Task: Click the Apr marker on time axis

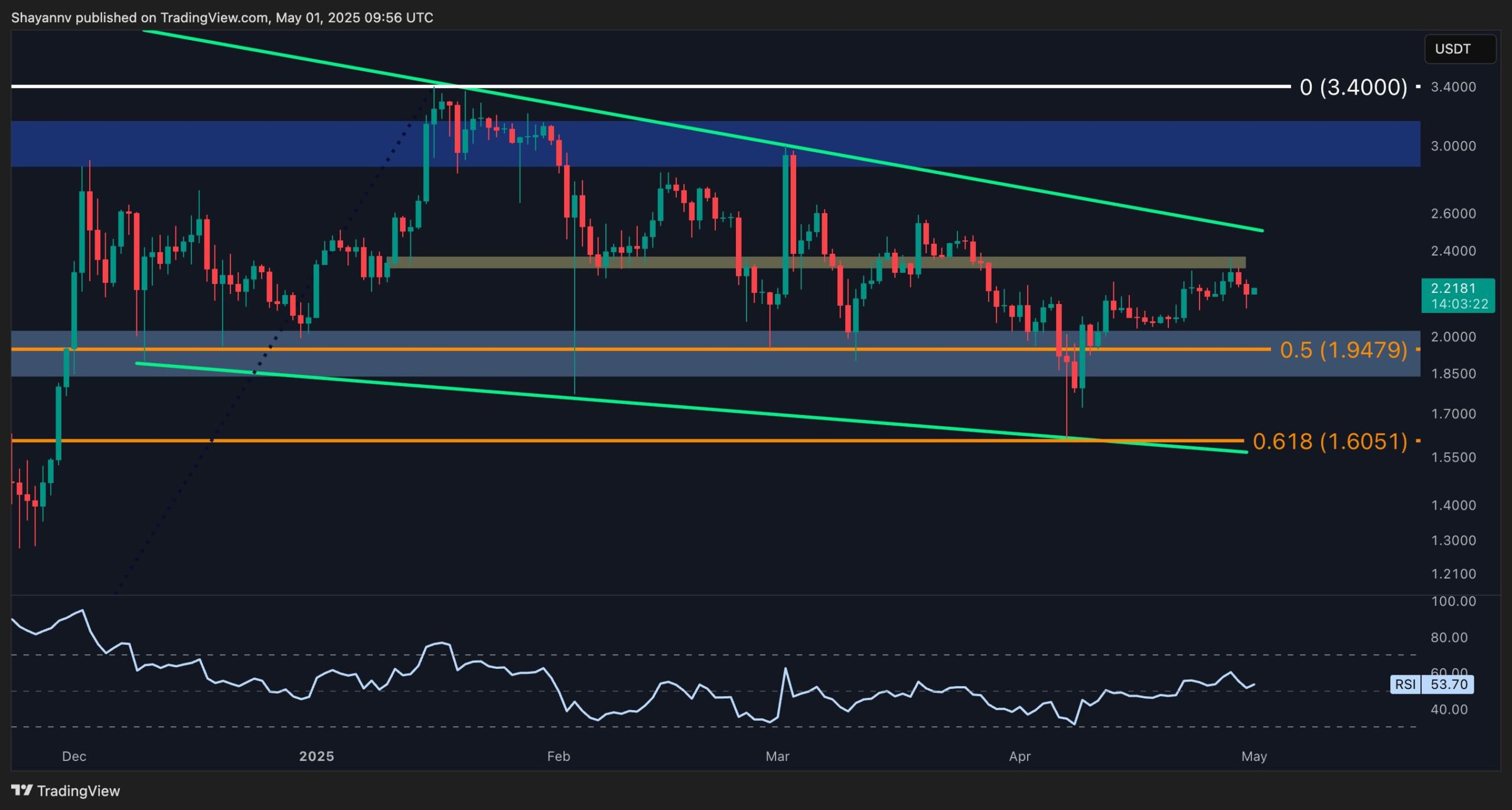Action: [1019, 756]
